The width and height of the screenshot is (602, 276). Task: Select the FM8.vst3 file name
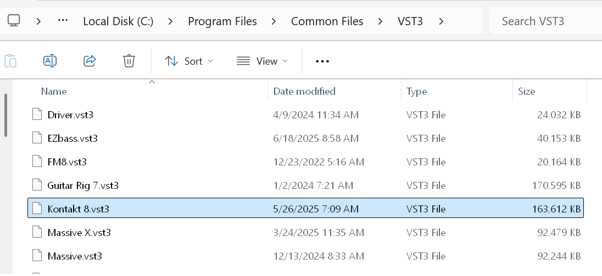(x=67, y=162)
